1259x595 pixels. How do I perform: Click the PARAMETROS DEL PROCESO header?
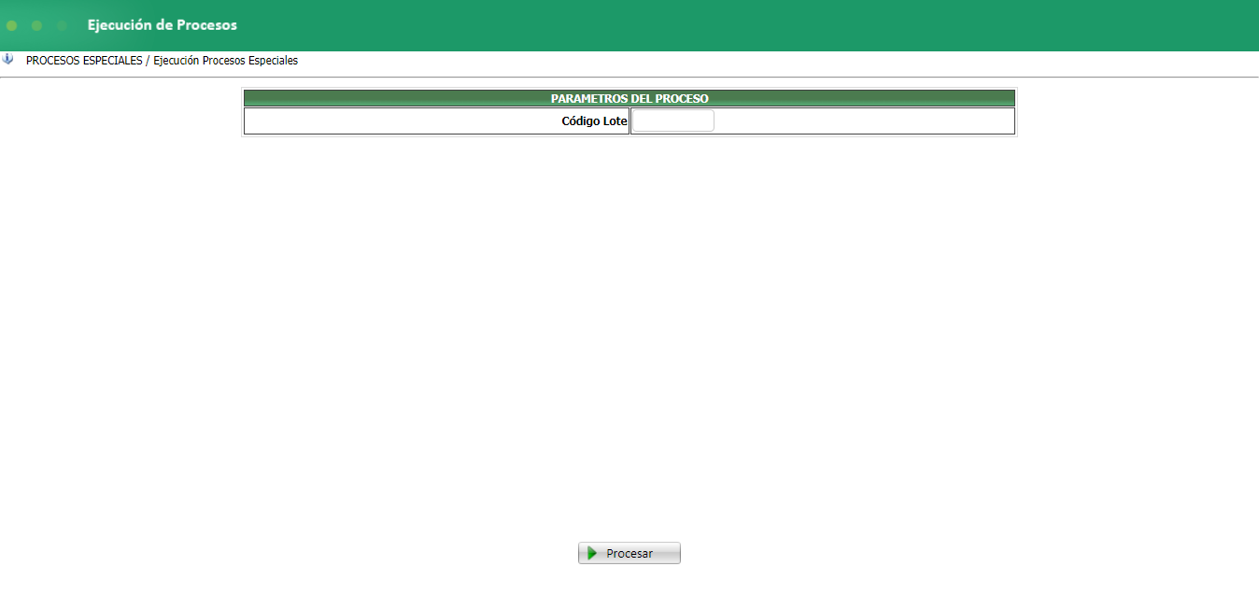tap(629, 98)
